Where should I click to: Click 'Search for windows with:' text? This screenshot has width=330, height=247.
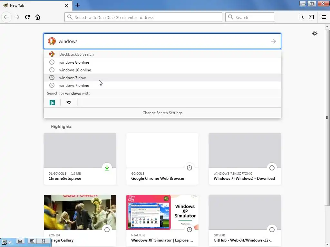[x=68, y=93]
